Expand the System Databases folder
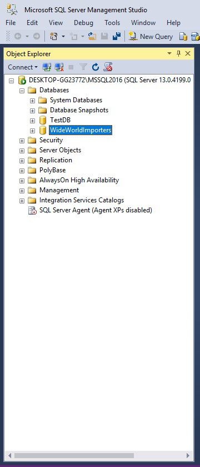The width and height of the screenshot is (200, 467). point(32,101)
